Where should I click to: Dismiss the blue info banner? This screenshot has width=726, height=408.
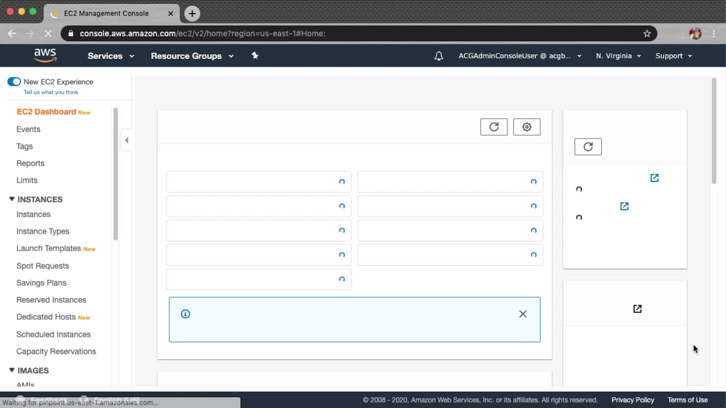pyautogui.click(x=523, y=314)
